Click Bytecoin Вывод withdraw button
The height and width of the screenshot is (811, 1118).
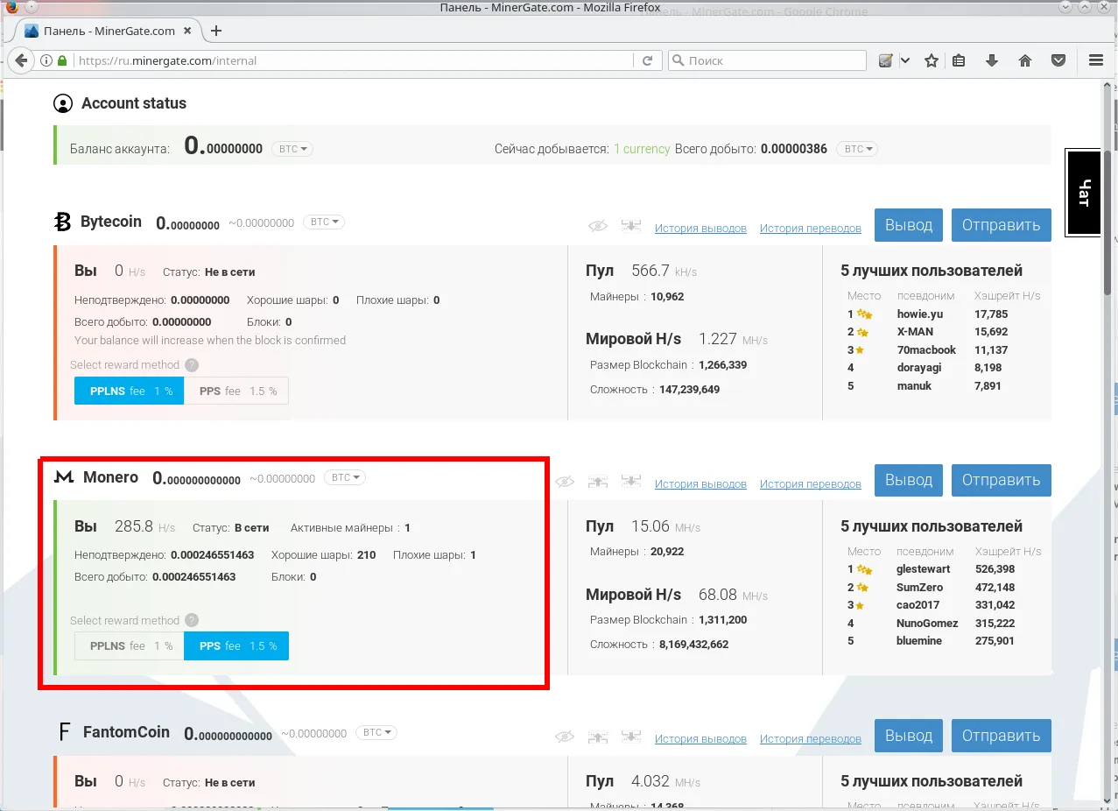909,225
